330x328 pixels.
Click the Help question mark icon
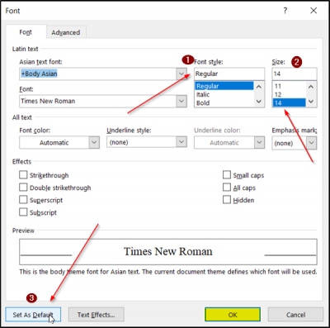pos(285,11)
